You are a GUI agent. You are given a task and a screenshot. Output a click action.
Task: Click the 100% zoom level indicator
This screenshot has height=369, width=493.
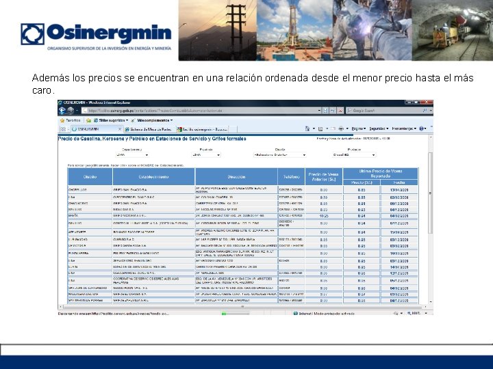pos(414,313)
